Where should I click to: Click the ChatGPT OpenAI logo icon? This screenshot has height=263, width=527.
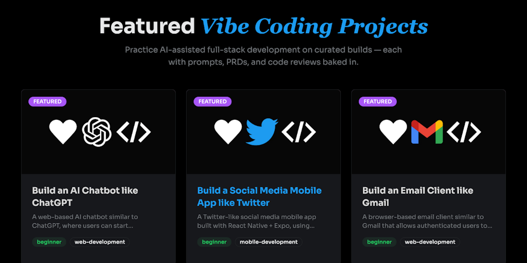click(97, 132)
